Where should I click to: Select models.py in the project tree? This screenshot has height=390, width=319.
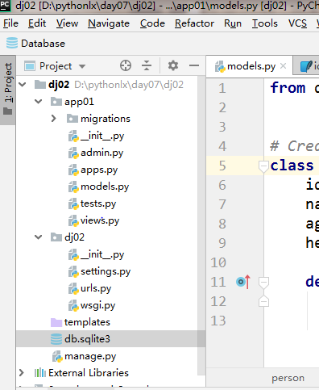click(105, 187)
